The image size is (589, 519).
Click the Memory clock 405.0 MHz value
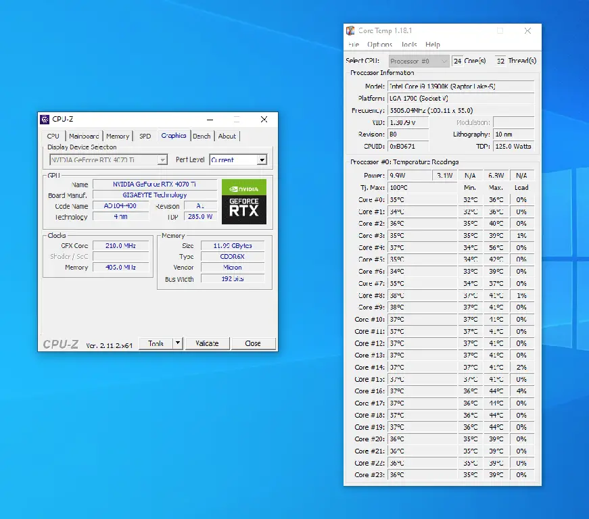120,267
